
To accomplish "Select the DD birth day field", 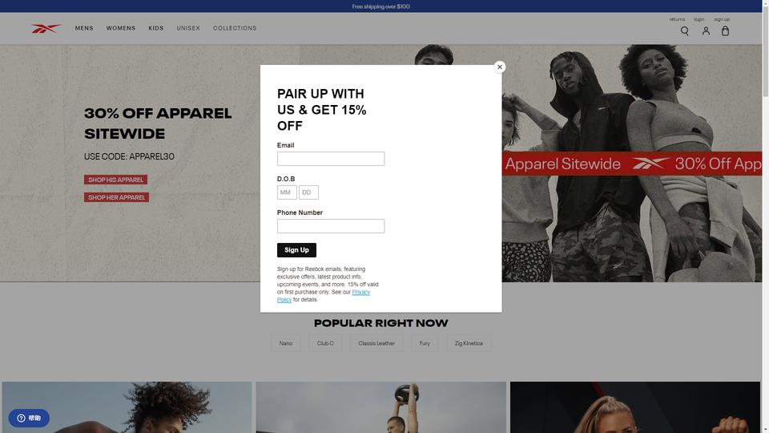I will (308, 192).
